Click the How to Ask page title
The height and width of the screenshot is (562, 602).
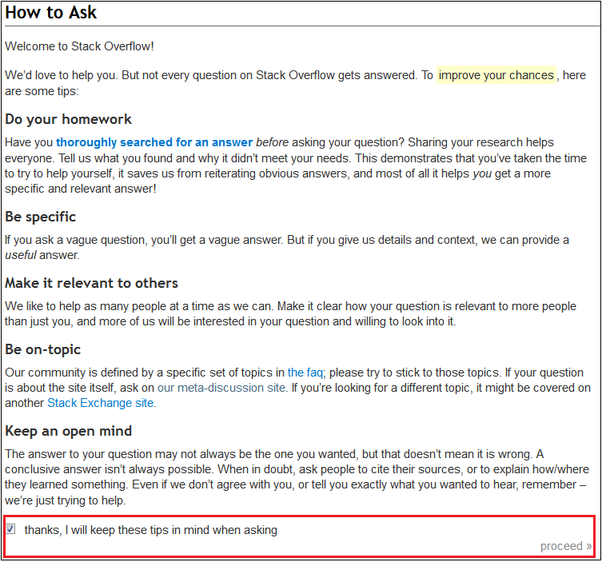point(51,13)
